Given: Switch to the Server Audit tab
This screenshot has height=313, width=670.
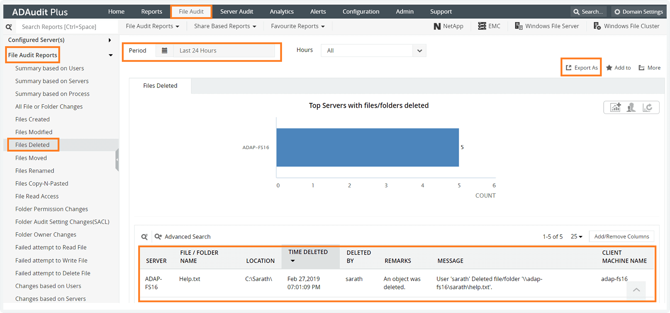Looking at the screenshot, I should [x=236, y=12].
